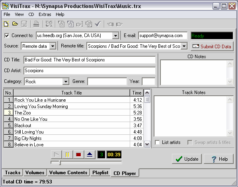
Task: Expand the Source dropdown
Action: point(53,46)
